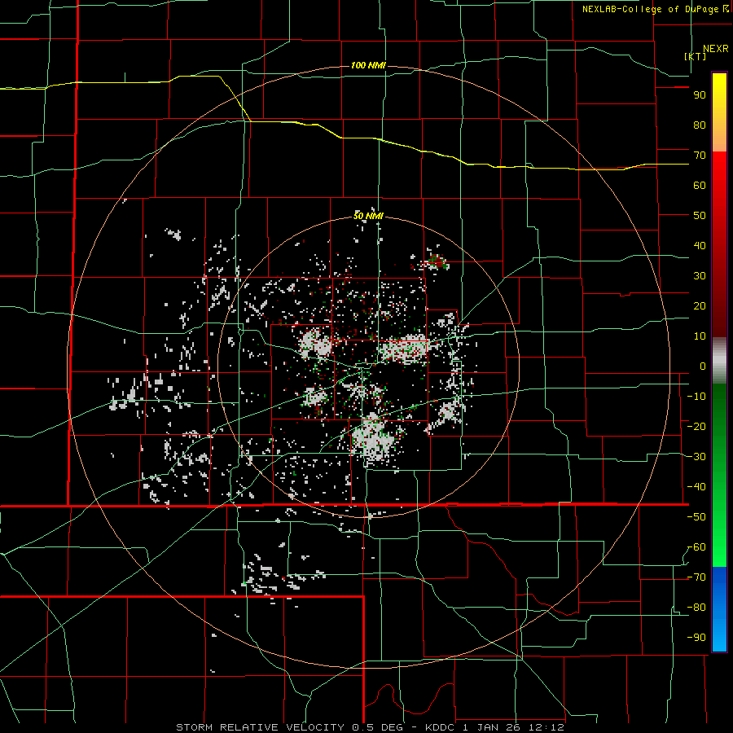The image size is (733, 733).
Task: Click the 50 value on velocity scale
Action: (700, 216)
